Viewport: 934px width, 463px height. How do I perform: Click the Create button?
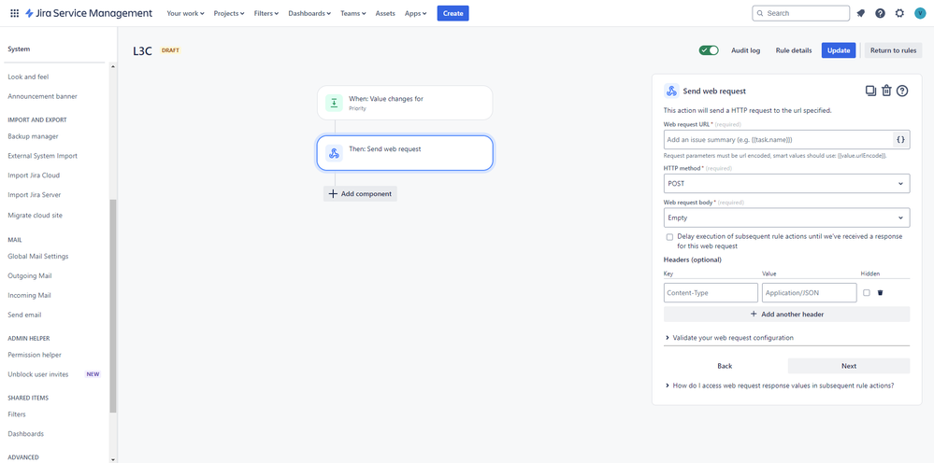pyautogui.click(x=453, y=13)
